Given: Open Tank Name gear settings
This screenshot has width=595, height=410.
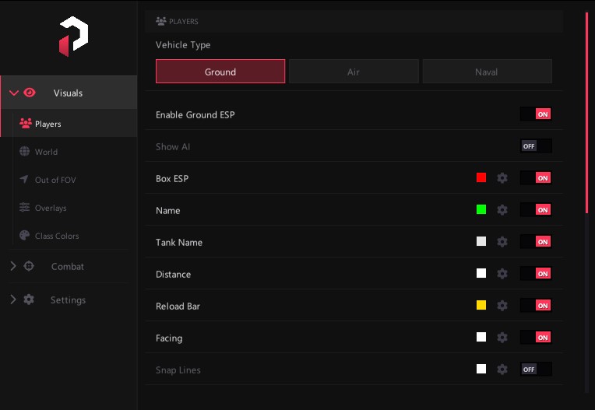Looking at the screenshot, I should pyautogui.click(x=502, y=241).
